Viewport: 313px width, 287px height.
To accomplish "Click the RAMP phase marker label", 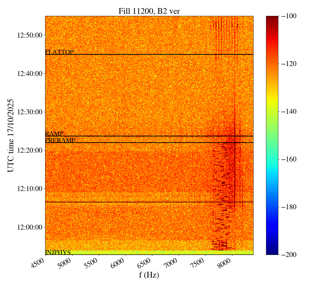I will click(x=54, y=134).
